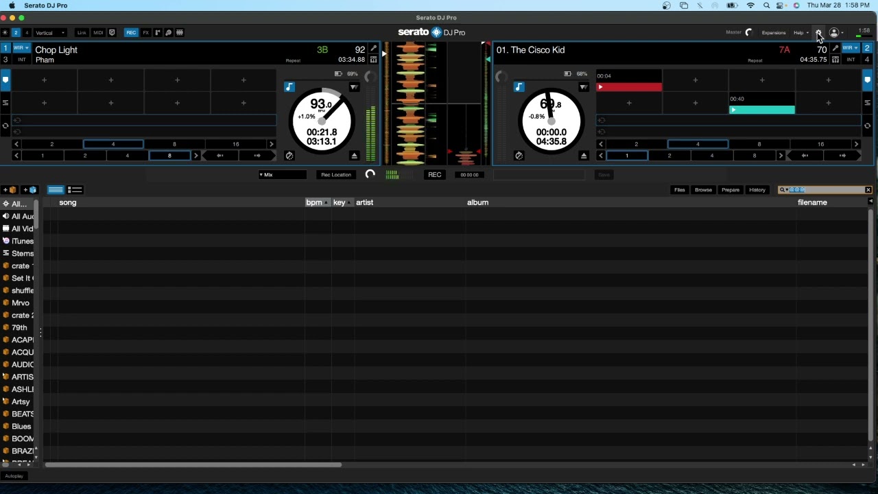This screenshot has height=494, width=878.
Task: Open the History panel tab
Action: tap(757, 190)
